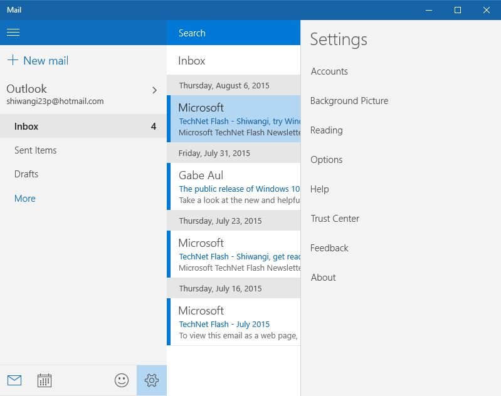Click the plus icon for New mail
Viewport: 501px width, 396px height.
tap(13, 60)
